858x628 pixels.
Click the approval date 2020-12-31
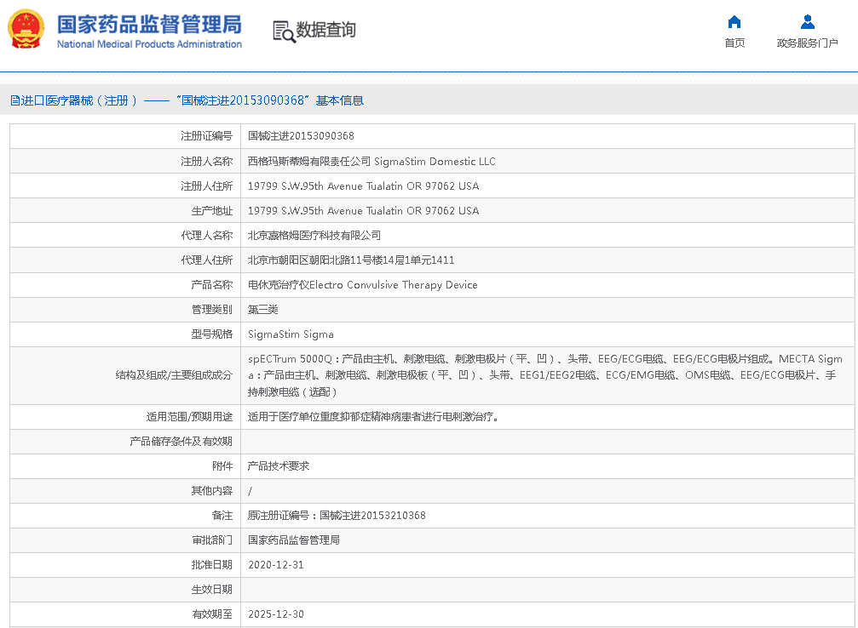(x=275, y=565)
